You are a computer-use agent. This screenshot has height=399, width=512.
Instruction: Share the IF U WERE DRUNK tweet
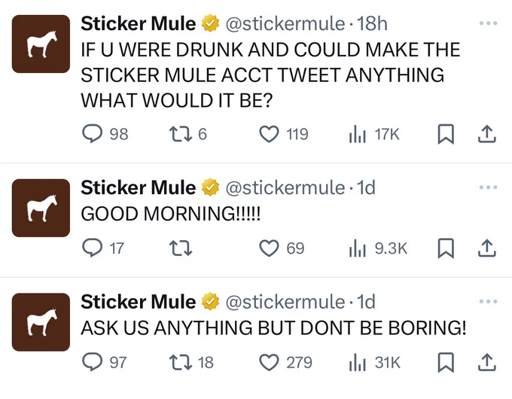[487, 134]
